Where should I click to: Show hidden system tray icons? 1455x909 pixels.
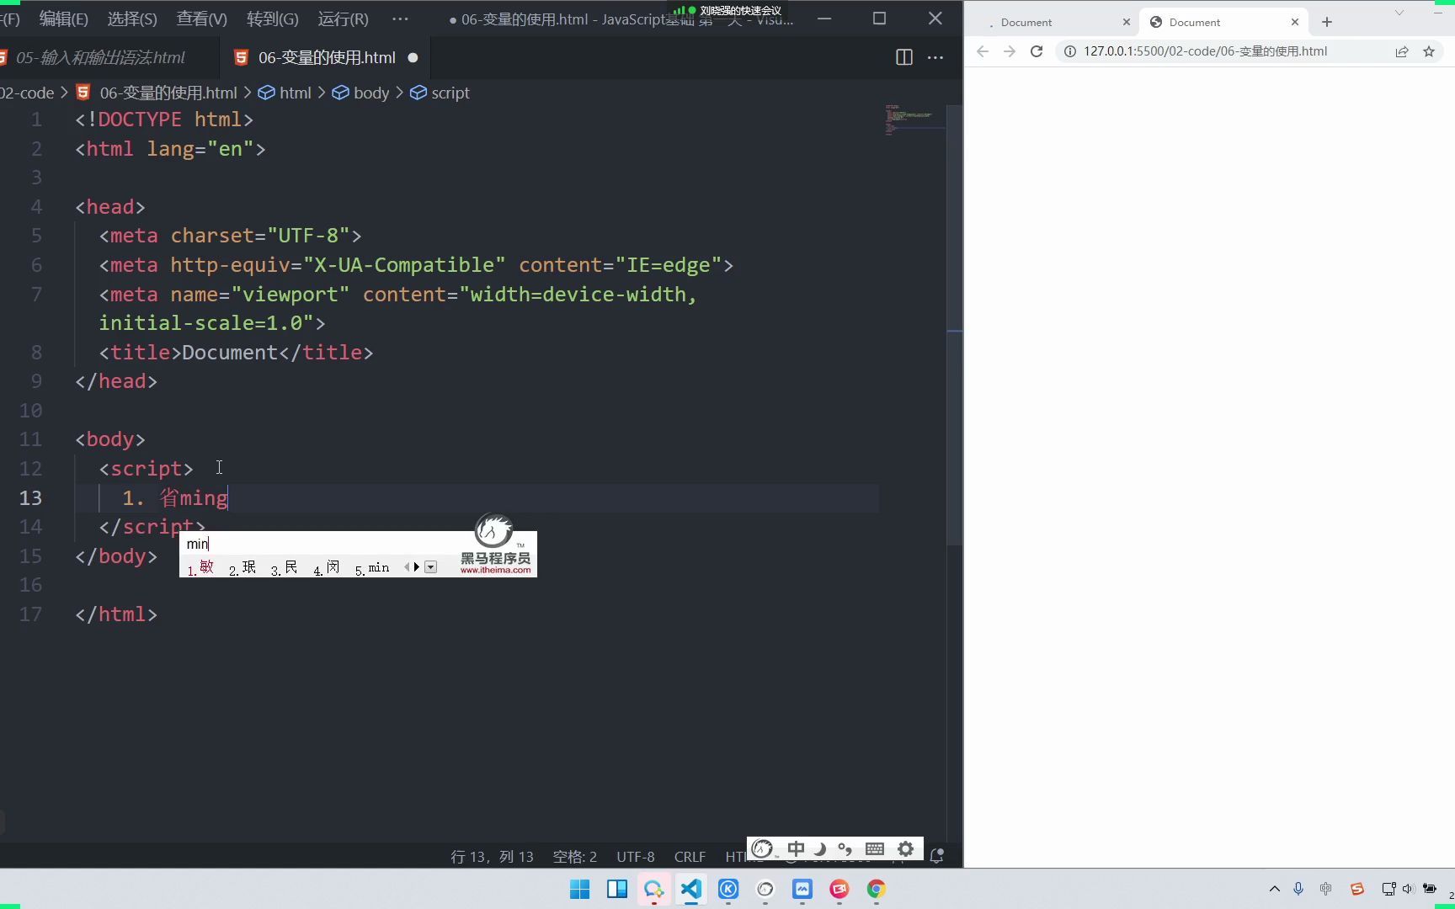tap(1275, 889)
